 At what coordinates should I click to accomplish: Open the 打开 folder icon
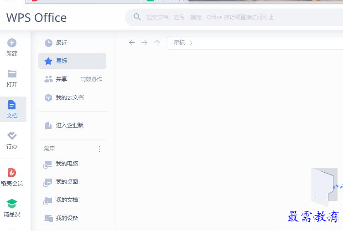pos(12,74)
